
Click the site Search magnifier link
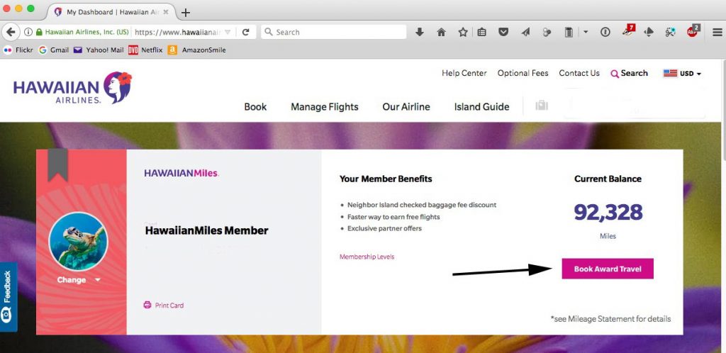coord(630,73)
